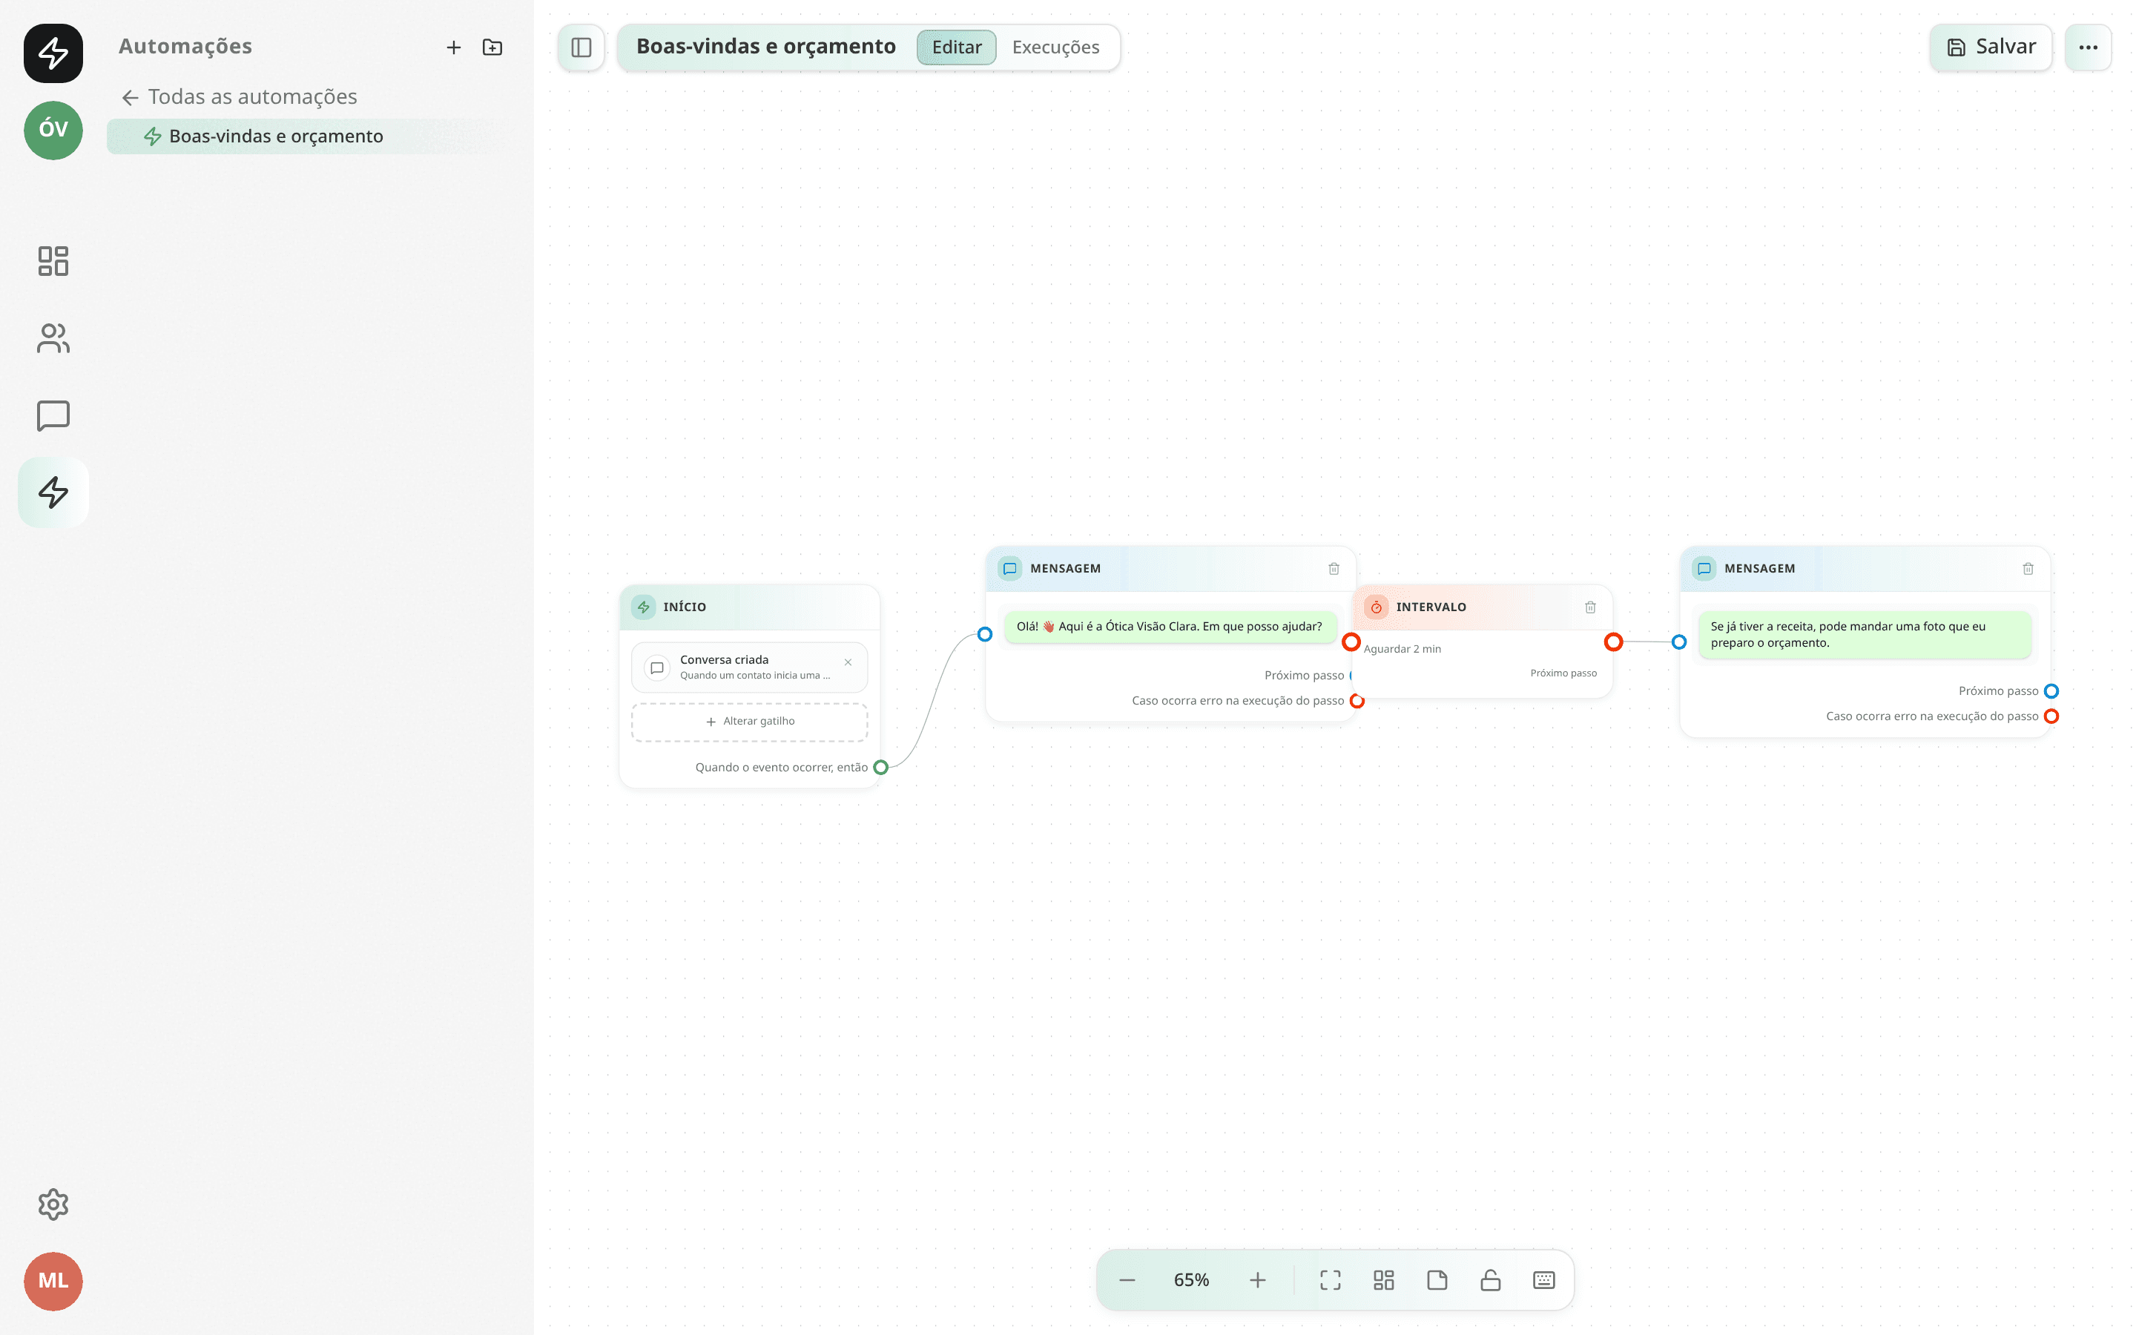Viewport: 2136px width, 1335px height.
Task: Toggle the canvas lock icon
Action: pos(1491,1280)
